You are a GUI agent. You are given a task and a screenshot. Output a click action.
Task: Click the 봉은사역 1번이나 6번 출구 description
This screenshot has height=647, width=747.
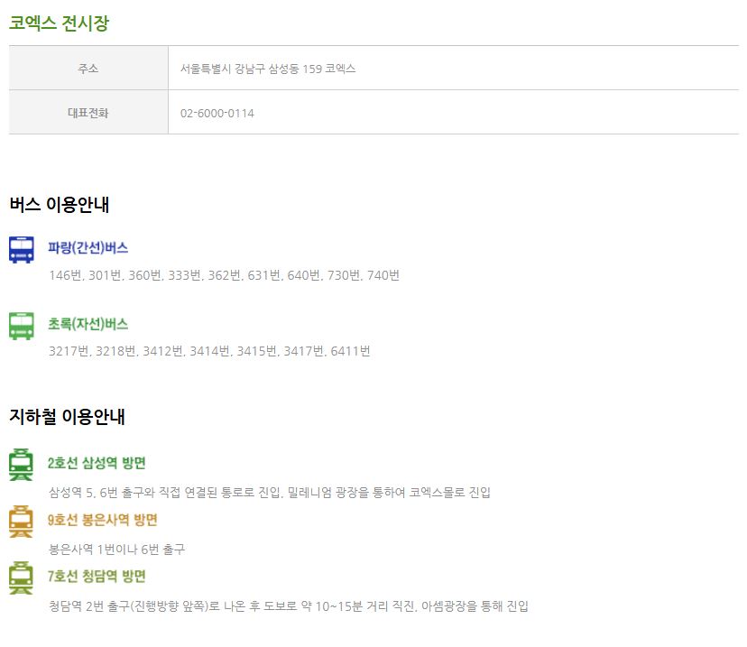point(117,549)
